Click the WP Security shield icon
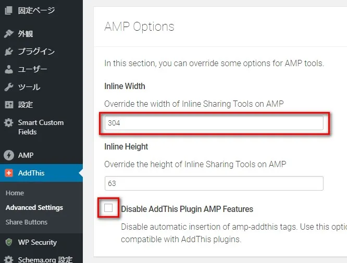Screen dimensions: 347x263 pyautogui.click(x=9, y=242)
